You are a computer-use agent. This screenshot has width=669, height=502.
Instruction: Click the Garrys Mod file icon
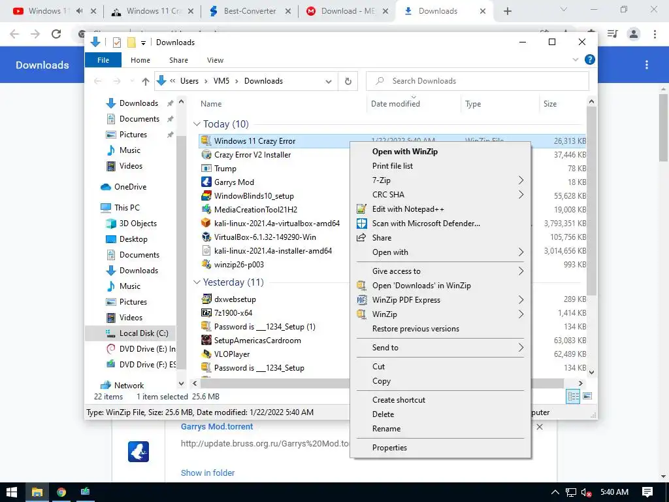[206, 182]
